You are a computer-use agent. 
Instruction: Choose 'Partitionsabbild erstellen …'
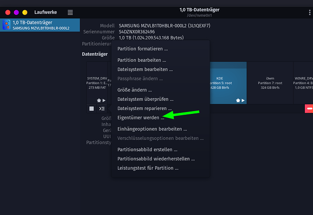pos(147,149)
